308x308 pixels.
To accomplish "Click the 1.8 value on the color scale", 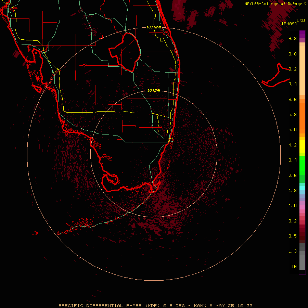I will (x=293, y=191).
